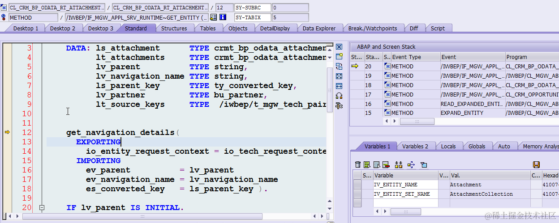Open the DetailDisplay tab
This screenshot has width=559, height=223.
pyautogui.click(x=275, y=28)
